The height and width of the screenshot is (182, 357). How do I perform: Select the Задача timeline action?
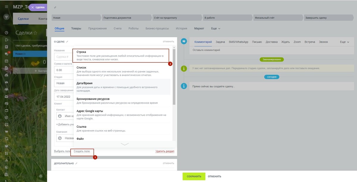tap(220, 42)
